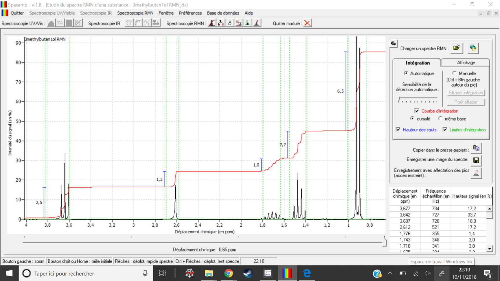Click the peak table scroll down arrow
Viewport: 500px width, 281px height.
(x=490, y=249)
